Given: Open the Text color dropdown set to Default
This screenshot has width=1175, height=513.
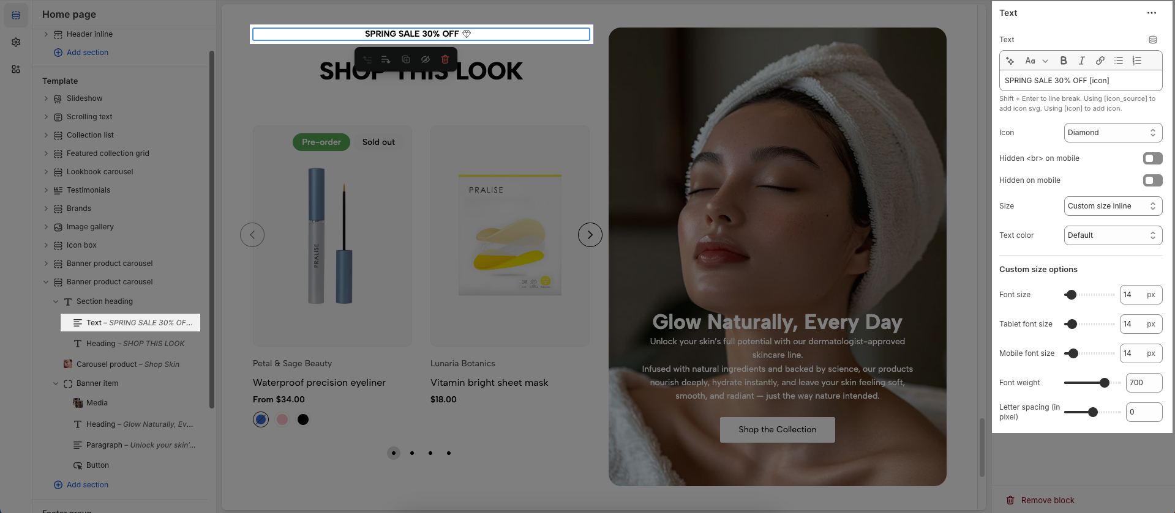Looking at the screenshot, I should tap(1113, 235).
